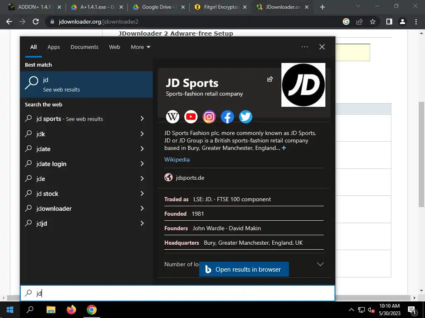425x318 pixels.
Task: Expand the jd stock suggestion arrow
Action: point(142,193)
